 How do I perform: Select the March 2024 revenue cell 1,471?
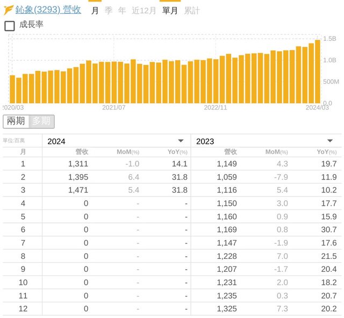[x=78, y=190]
